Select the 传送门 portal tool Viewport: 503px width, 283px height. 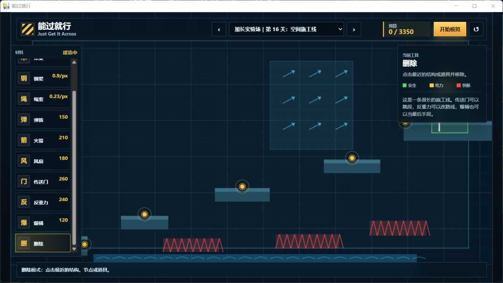43,181
